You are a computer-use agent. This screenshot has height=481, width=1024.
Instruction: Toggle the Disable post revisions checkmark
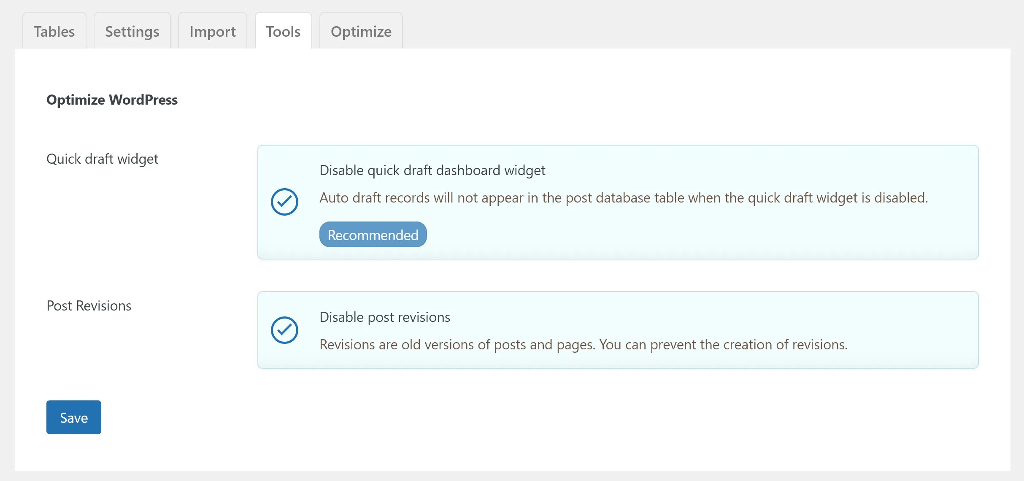pyautogui.click(x=284, y=330)
